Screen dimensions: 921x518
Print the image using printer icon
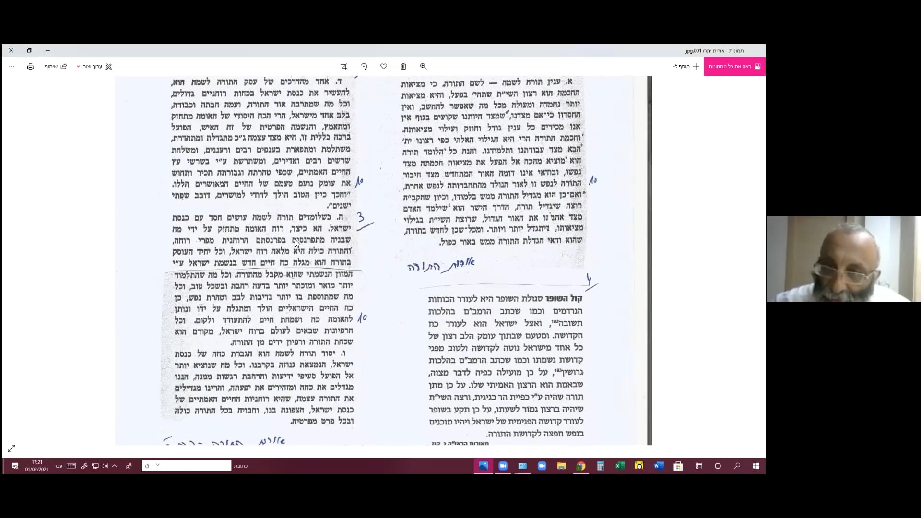pyautogui.click(x=31, y=67)
